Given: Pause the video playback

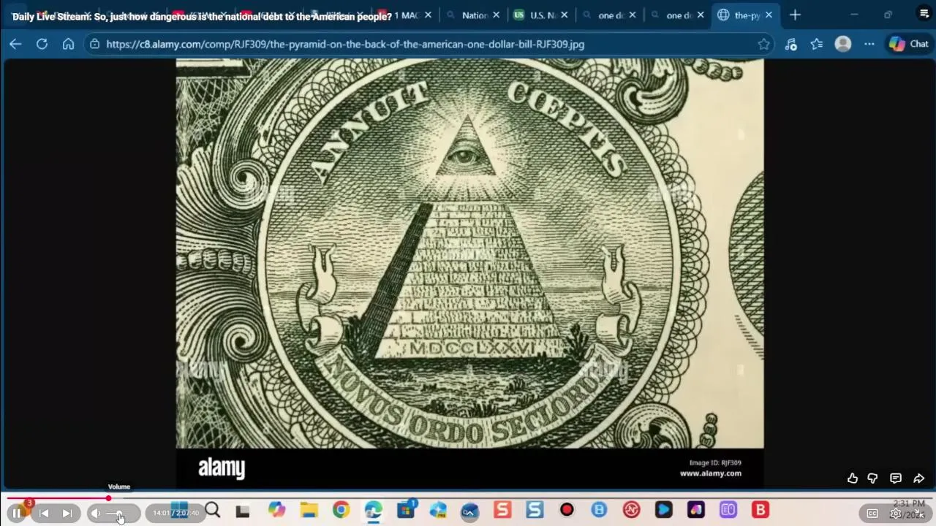Looking at the screenshot, I should (16, 513).
